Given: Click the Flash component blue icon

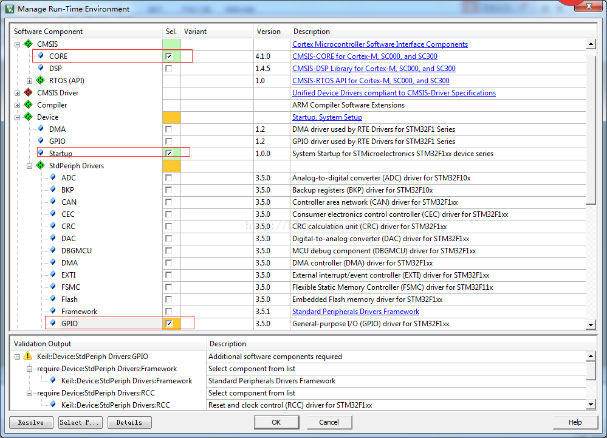Looking at the screenshot, I should (x=53, y=299).
